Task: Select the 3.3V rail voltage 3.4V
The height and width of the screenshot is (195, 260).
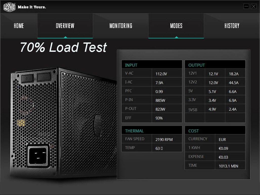Action: (x=212, y=100)
